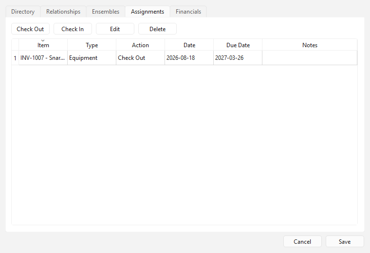Go to the Ensembles tab
370x253 pixels.
[106, 12]
